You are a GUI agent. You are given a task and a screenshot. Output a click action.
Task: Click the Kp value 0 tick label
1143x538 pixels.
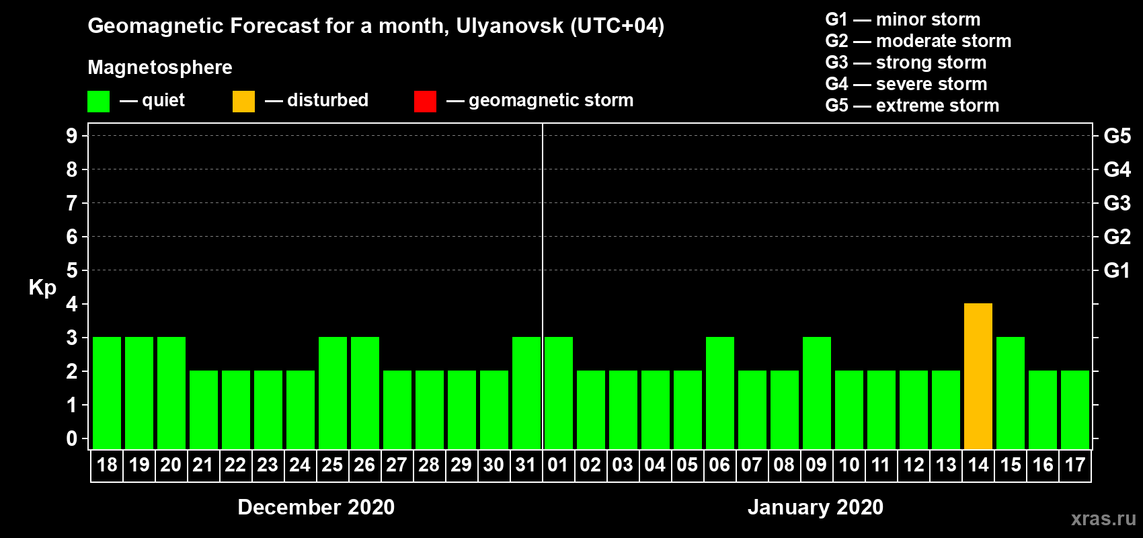(x=72, y=438)
